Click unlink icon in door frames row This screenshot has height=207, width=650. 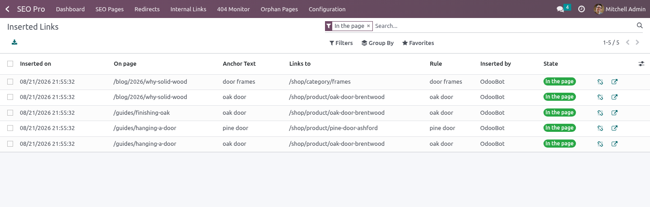click(x=600, y=82)
